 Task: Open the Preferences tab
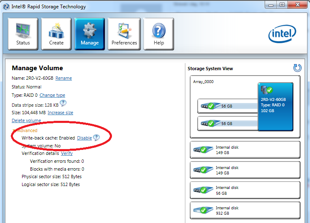pyautogui.click(x=124, y=34)
